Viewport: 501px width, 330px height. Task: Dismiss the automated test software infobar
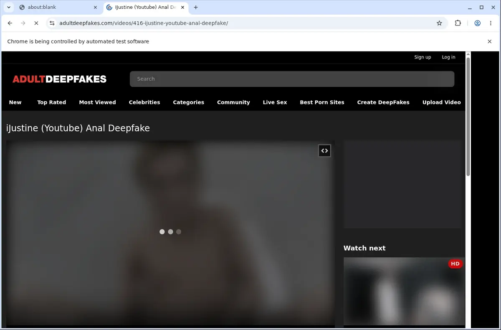[490, 41]
